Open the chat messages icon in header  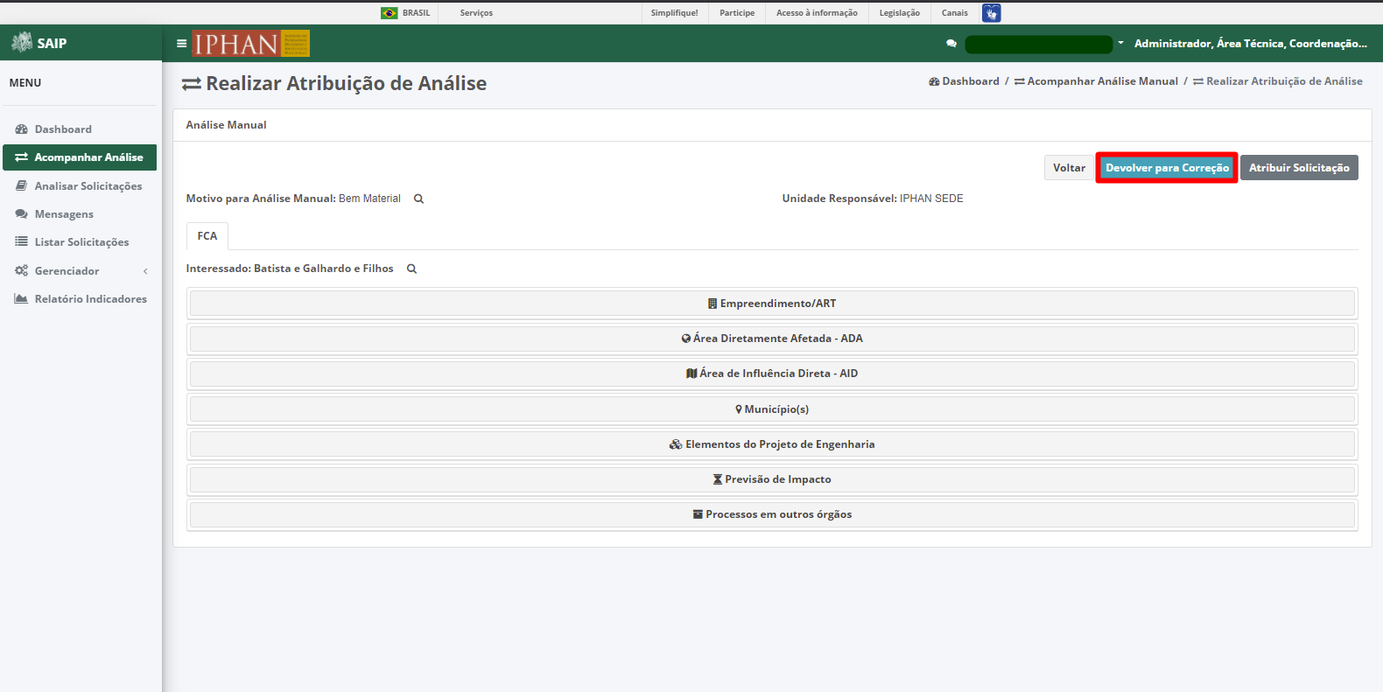[951, 43]
